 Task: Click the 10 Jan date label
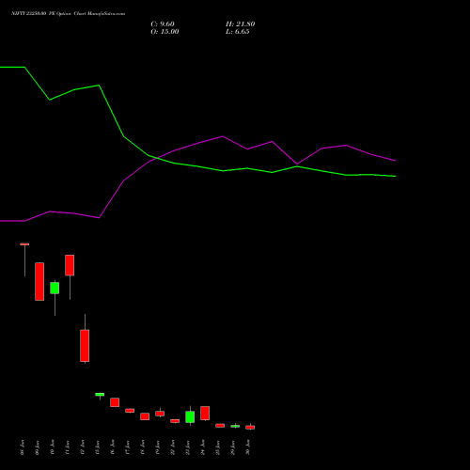click(x=53, y=447)
